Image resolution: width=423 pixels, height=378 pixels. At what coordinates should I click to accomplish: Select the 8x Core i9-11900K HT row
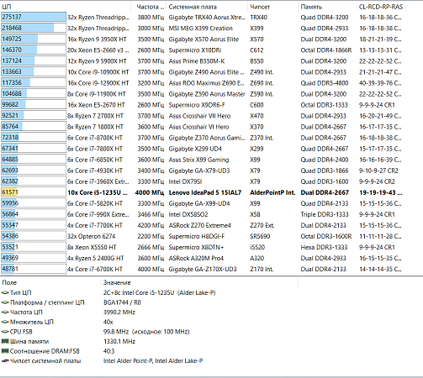click(x=203, y=94)
